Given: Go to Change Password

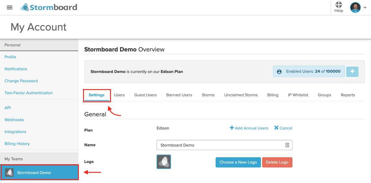Looking at the screenshot, I should click(21, 81).
